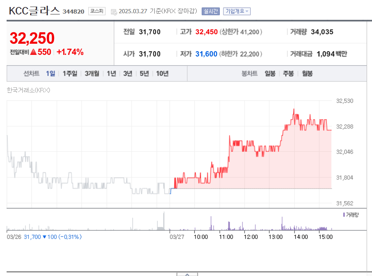The height and width of the screenshot is (276, 372).
Task: Click the 14:00 time axis label
Action: coord(301,237)
